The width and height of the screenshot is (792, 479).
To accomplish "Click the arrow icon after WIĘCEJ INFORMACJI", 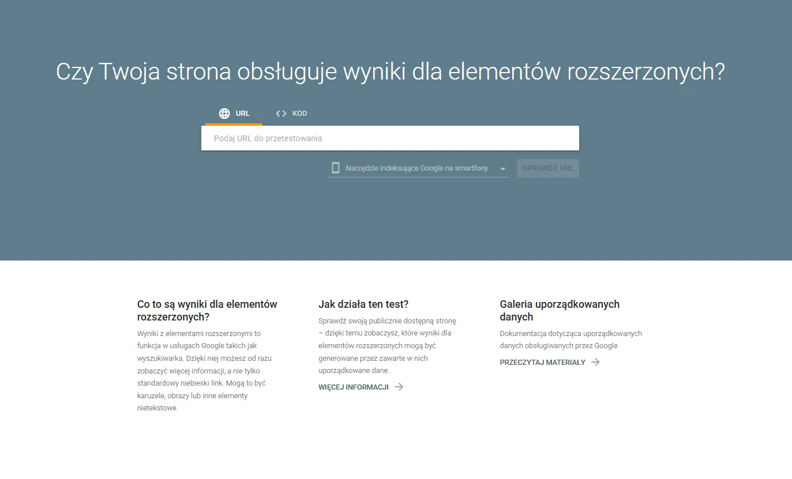I will 399,387.
